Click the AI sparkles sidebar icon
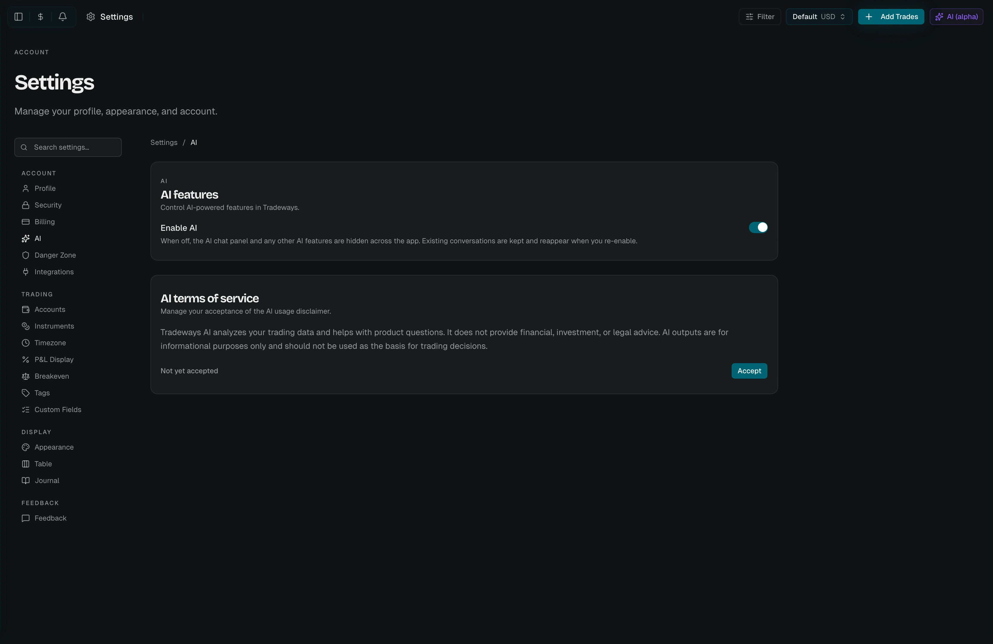This screenshot has width=993, height=644. pos(25,239)
